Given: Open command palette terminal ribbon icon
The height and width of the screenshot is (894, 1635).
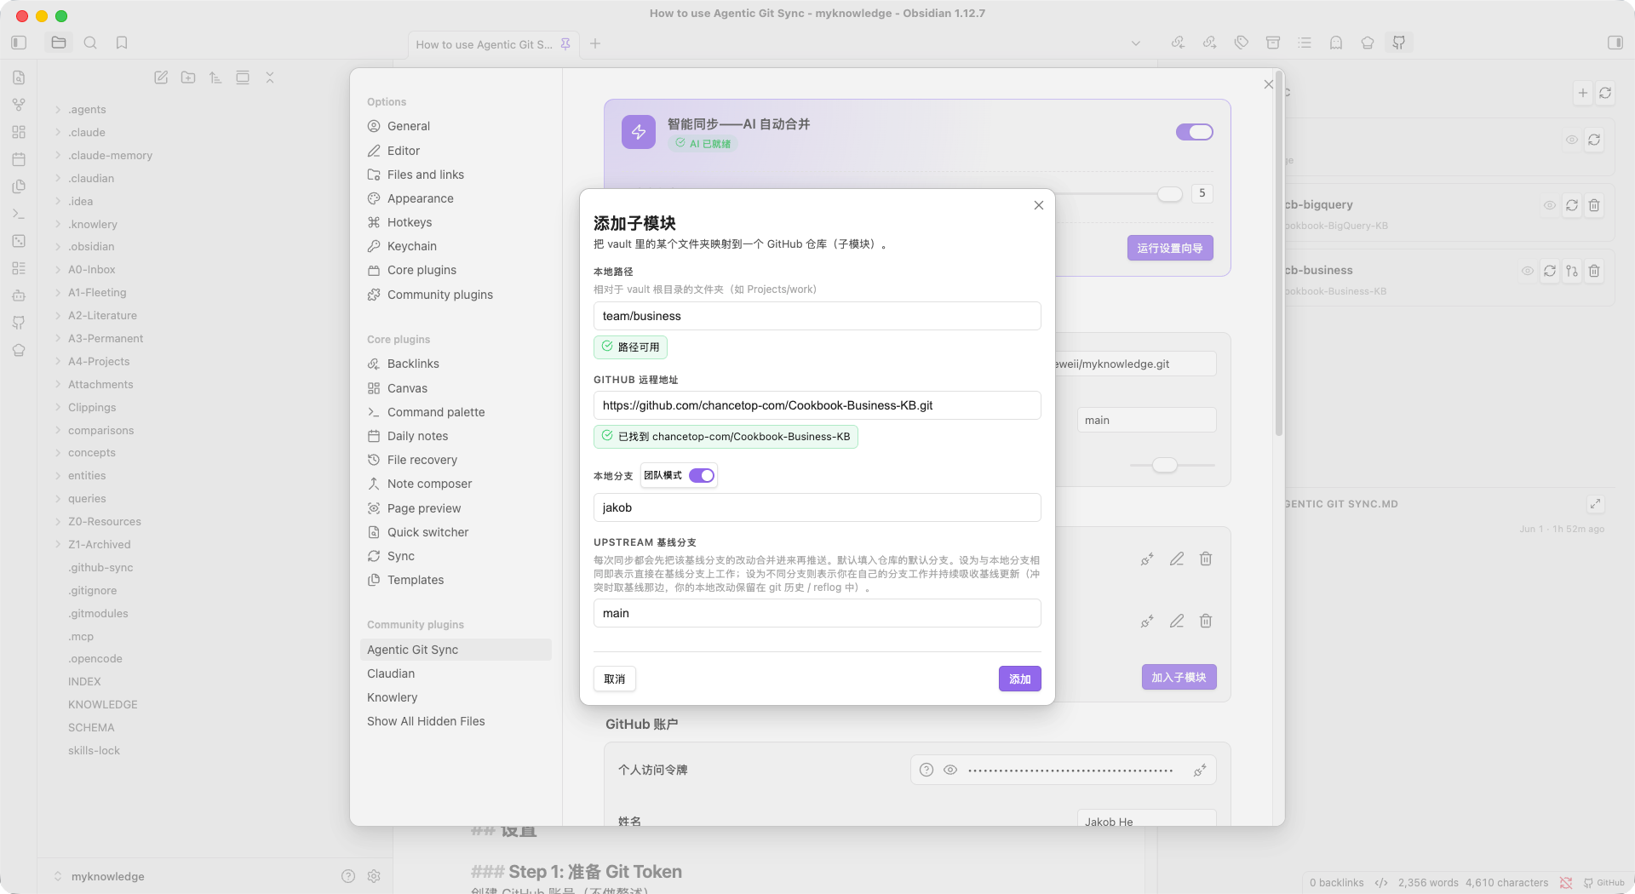Looking at the screenshot, I should (19, 214).
